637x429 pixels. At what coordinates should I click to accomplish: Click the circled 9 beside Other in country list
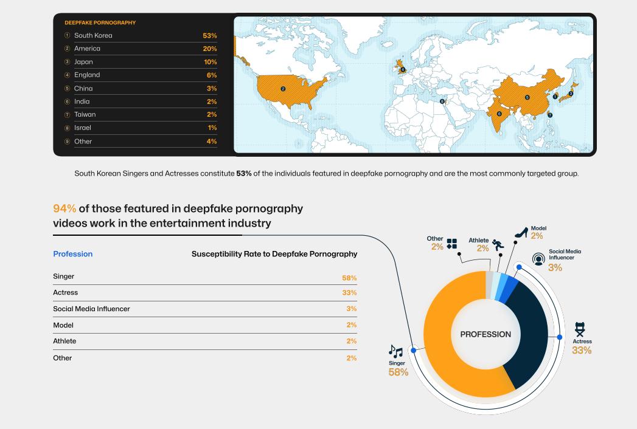click(x=68, y=142)
